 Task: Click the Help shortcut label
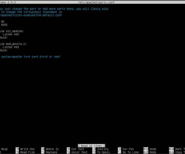point(5,149)
